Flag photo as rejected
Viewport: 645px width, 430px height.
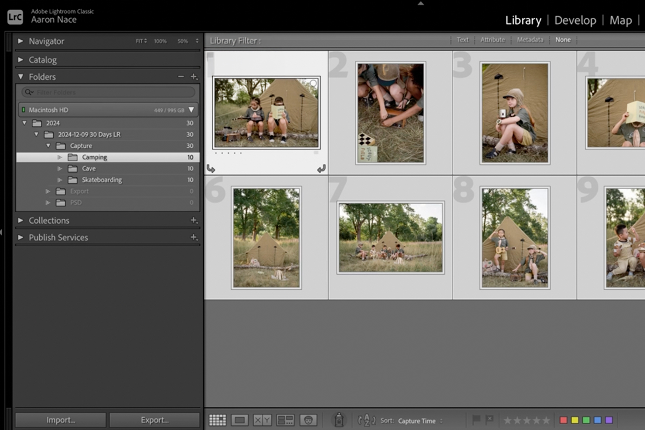(x=490, y=420)
